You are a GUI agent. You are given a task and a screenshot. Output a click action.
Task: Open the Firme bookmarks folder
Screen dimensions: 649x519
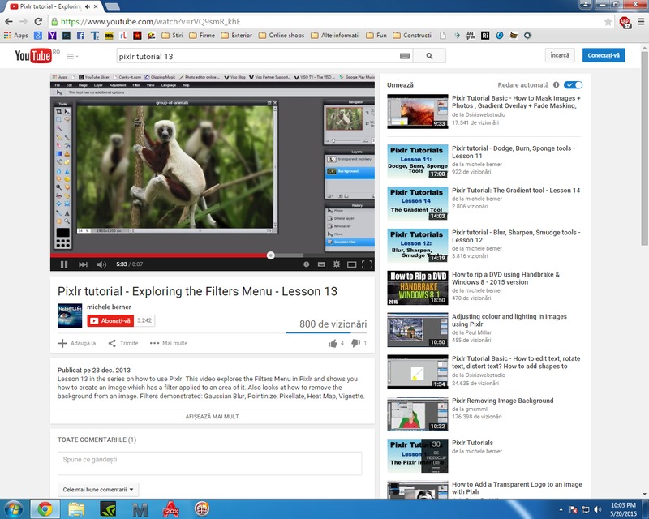tap(202, 36)
